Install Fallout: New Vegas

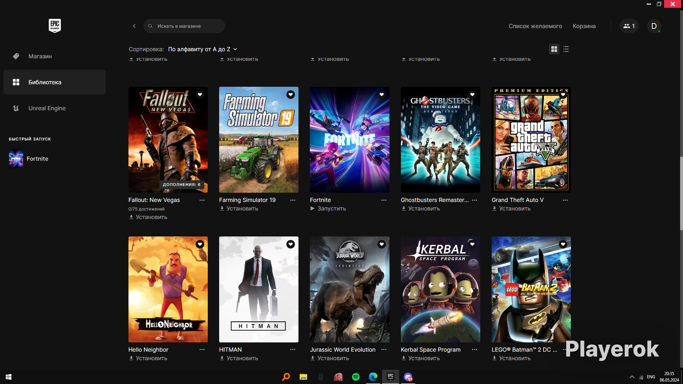[148, 217]
